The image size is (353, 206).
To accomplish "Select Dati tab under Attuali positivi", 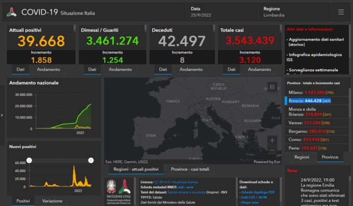I will pyautogui.click(x=20, y=70).
